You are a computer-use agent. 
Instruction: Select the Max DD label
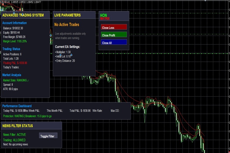[x=115, y=111]
